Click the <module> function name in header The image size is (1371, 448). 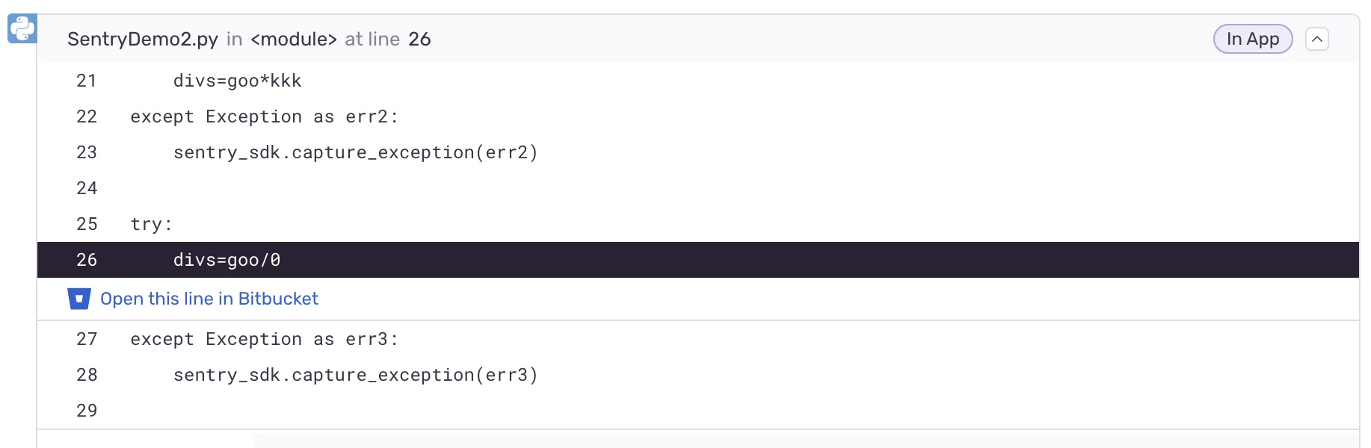coord(294,39)
